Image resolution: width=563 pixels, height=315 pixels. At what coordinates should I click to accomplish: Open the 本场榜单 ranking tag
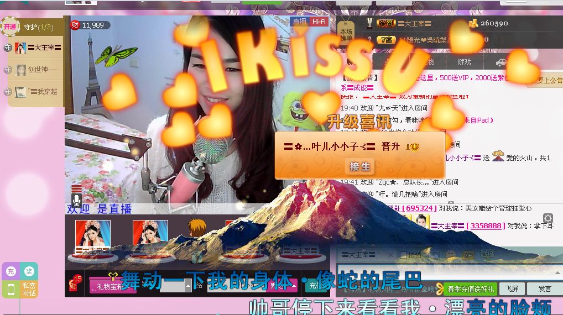tap(346, 34)
